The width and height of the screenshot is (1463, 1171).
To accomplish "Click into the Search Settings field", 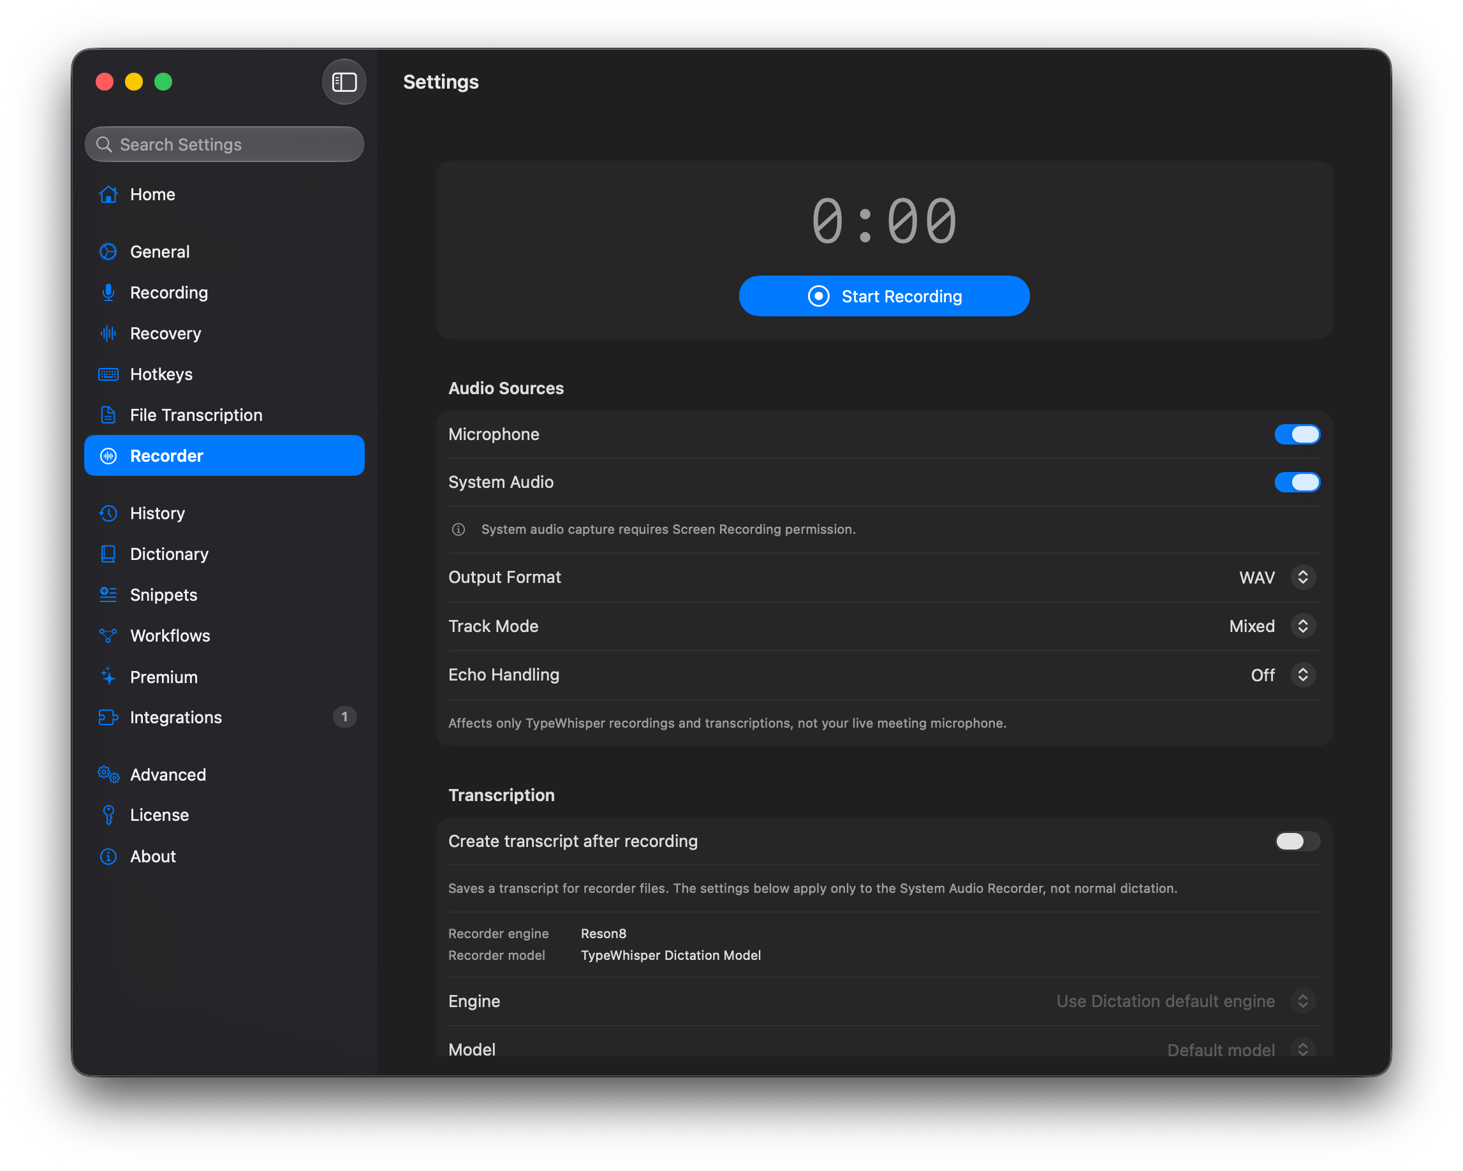I will click(224, 145).
